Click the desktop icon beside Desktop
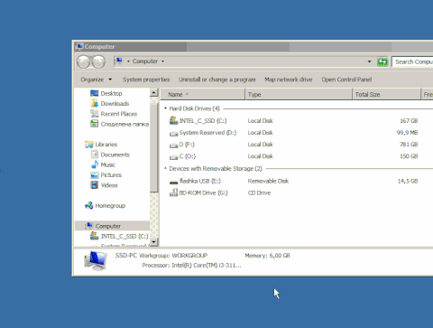 pyautogui.click(x=95, y=93)
